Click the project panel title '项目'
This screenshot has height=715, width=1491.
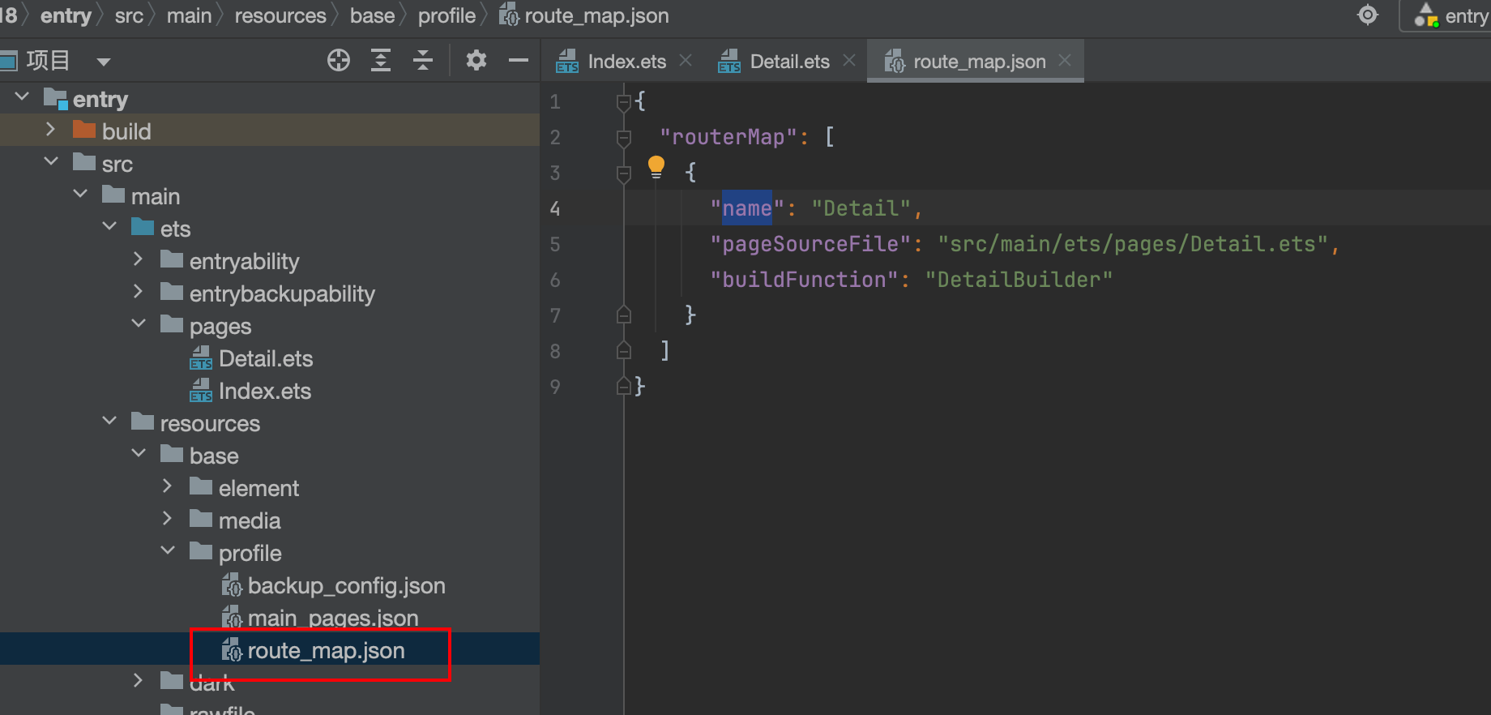click(x=48, y=61)
